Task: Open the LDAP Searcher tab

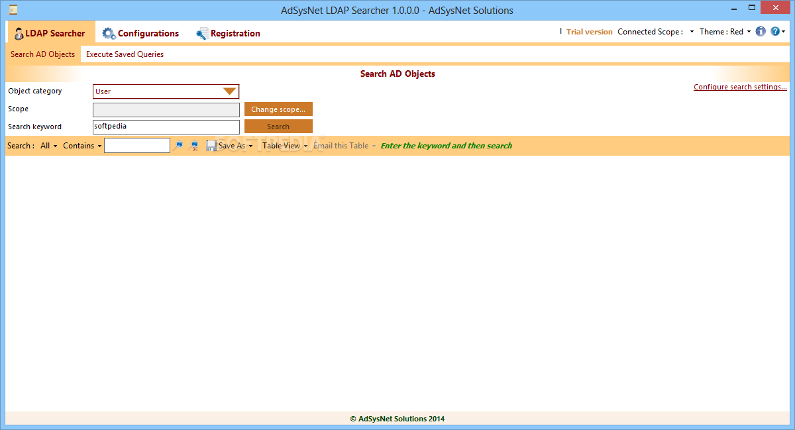Action: pyautogui.click(x=50, y=33)
